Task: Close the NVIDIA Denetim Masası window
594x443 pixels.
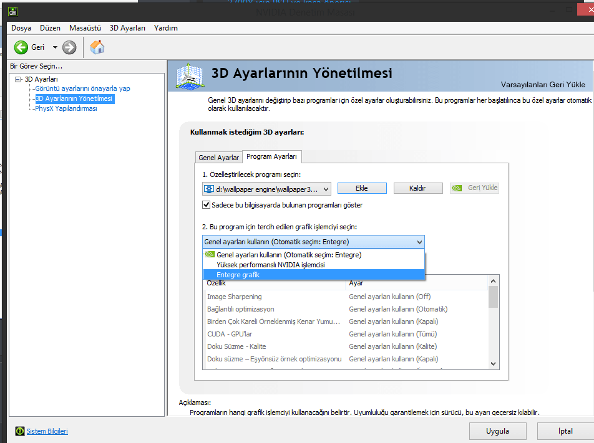Action: tap(586, 9)
